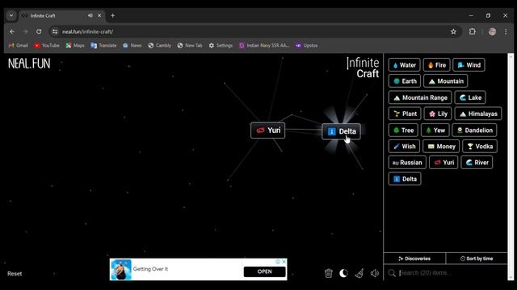Open Gmail bookmark
The width and height of the screenshot is (517, 290).
click(18, 45)
